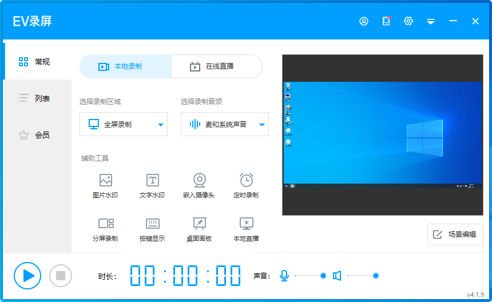492x302 pixels.
Task: Enable the 按键显示 keystroke display tool
Action: (x=152, y=229)
